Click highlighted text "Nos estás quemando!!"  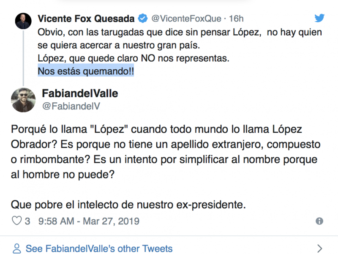[86, 71]
